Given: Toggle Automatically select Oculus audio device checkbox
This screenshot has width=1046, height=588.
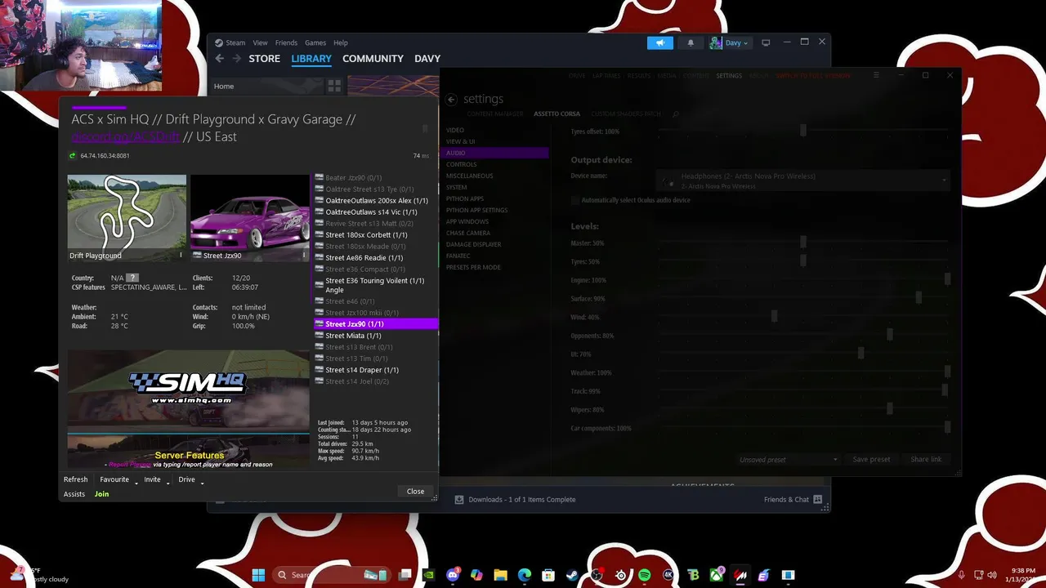Looking at the screenshot, I should (x=575, y=200).
